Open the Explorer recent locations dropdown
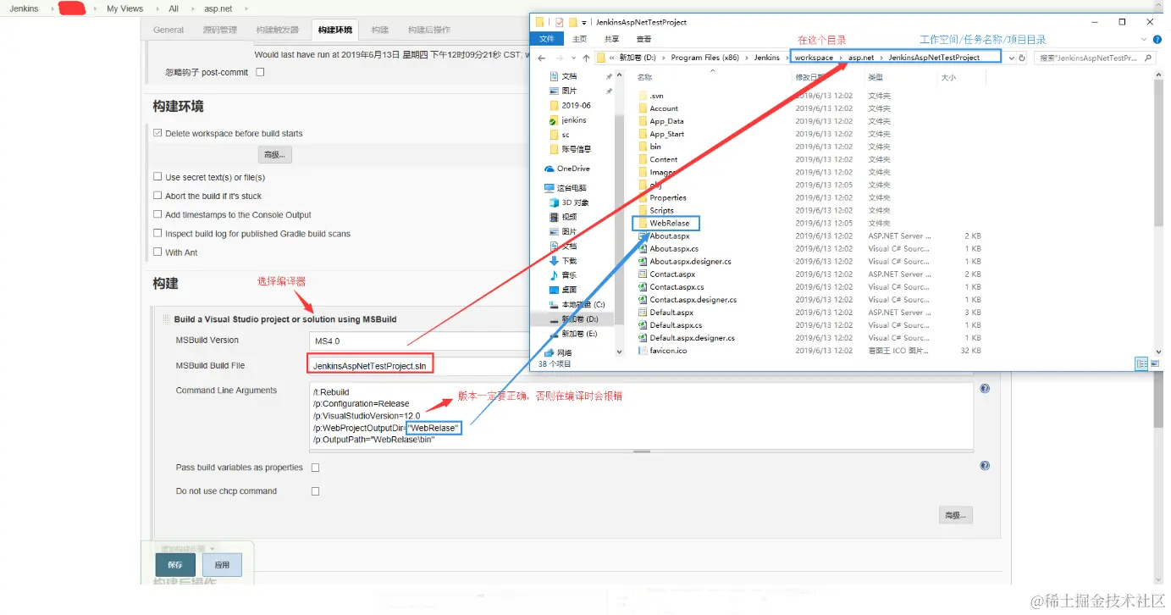The height and width of the screenshot is (615, 1171). click(572, 58)
